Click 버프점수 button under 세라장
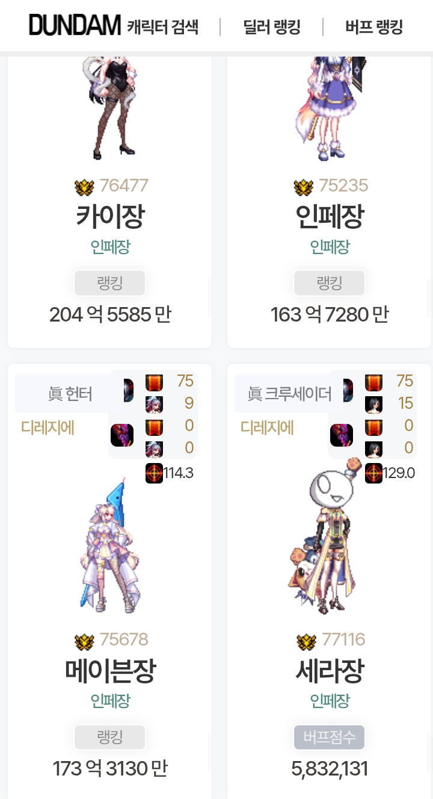433x799 pixels. click(x=330, y=737)
